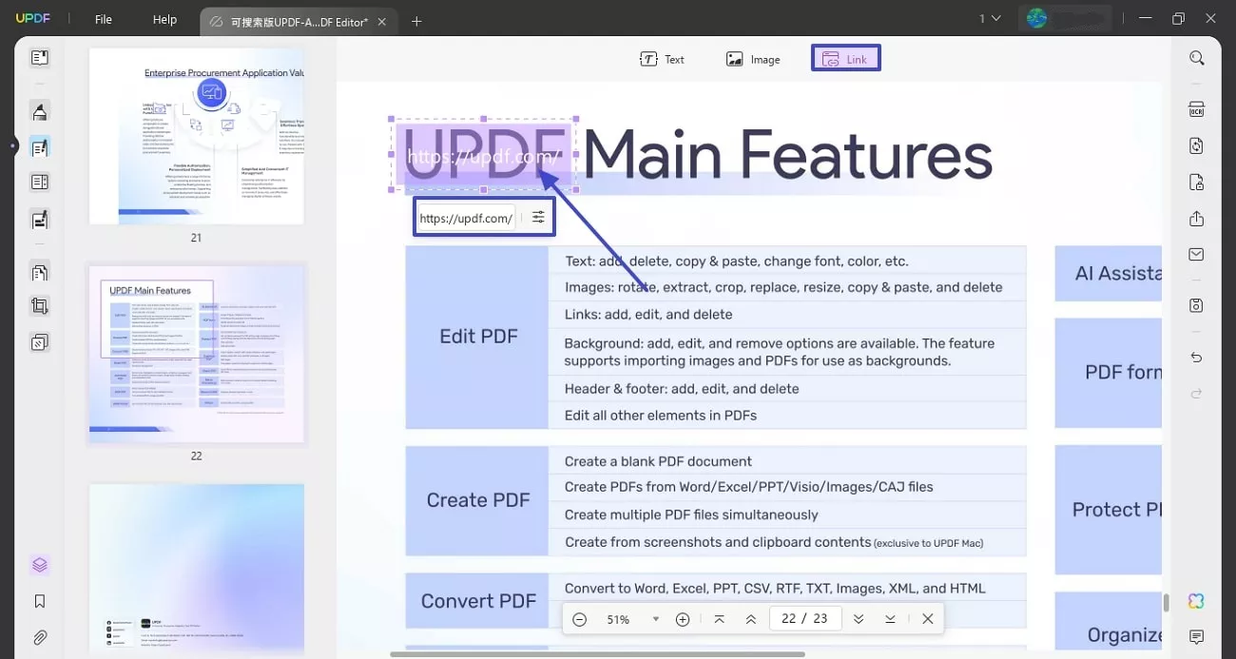Open link properties sliders icon
The image size is (1236, 659).
[538, 217]
